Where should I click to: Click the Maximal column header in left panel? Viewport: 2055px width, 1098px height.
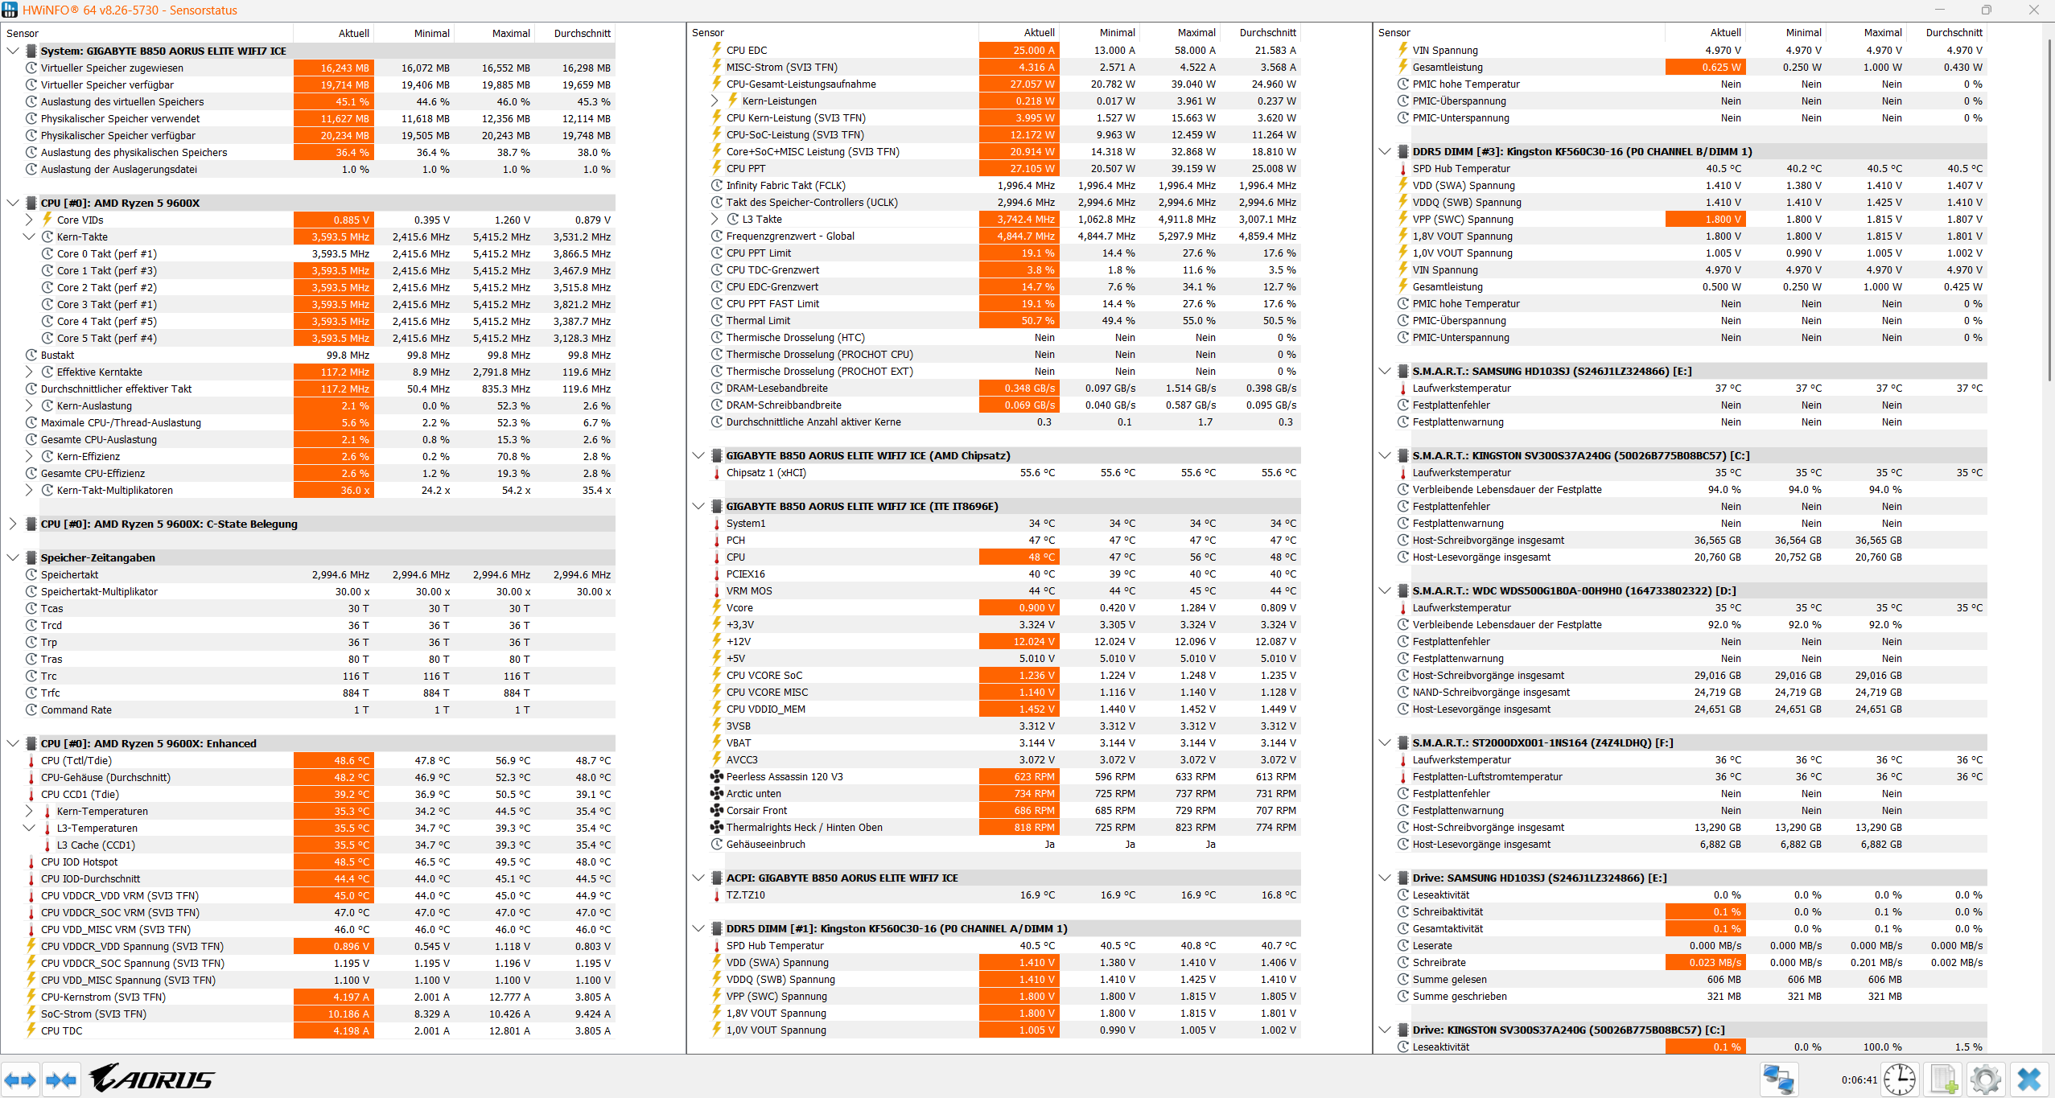coord(511,33)
